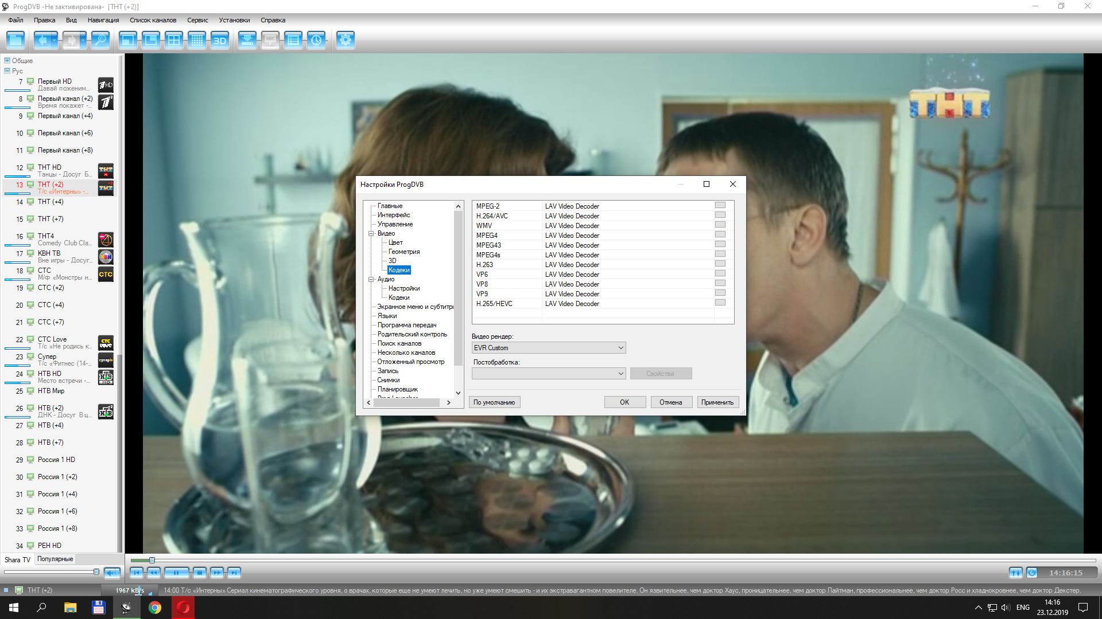Click the По умолчанию button
1102x619 pixels.
[494, 402]
